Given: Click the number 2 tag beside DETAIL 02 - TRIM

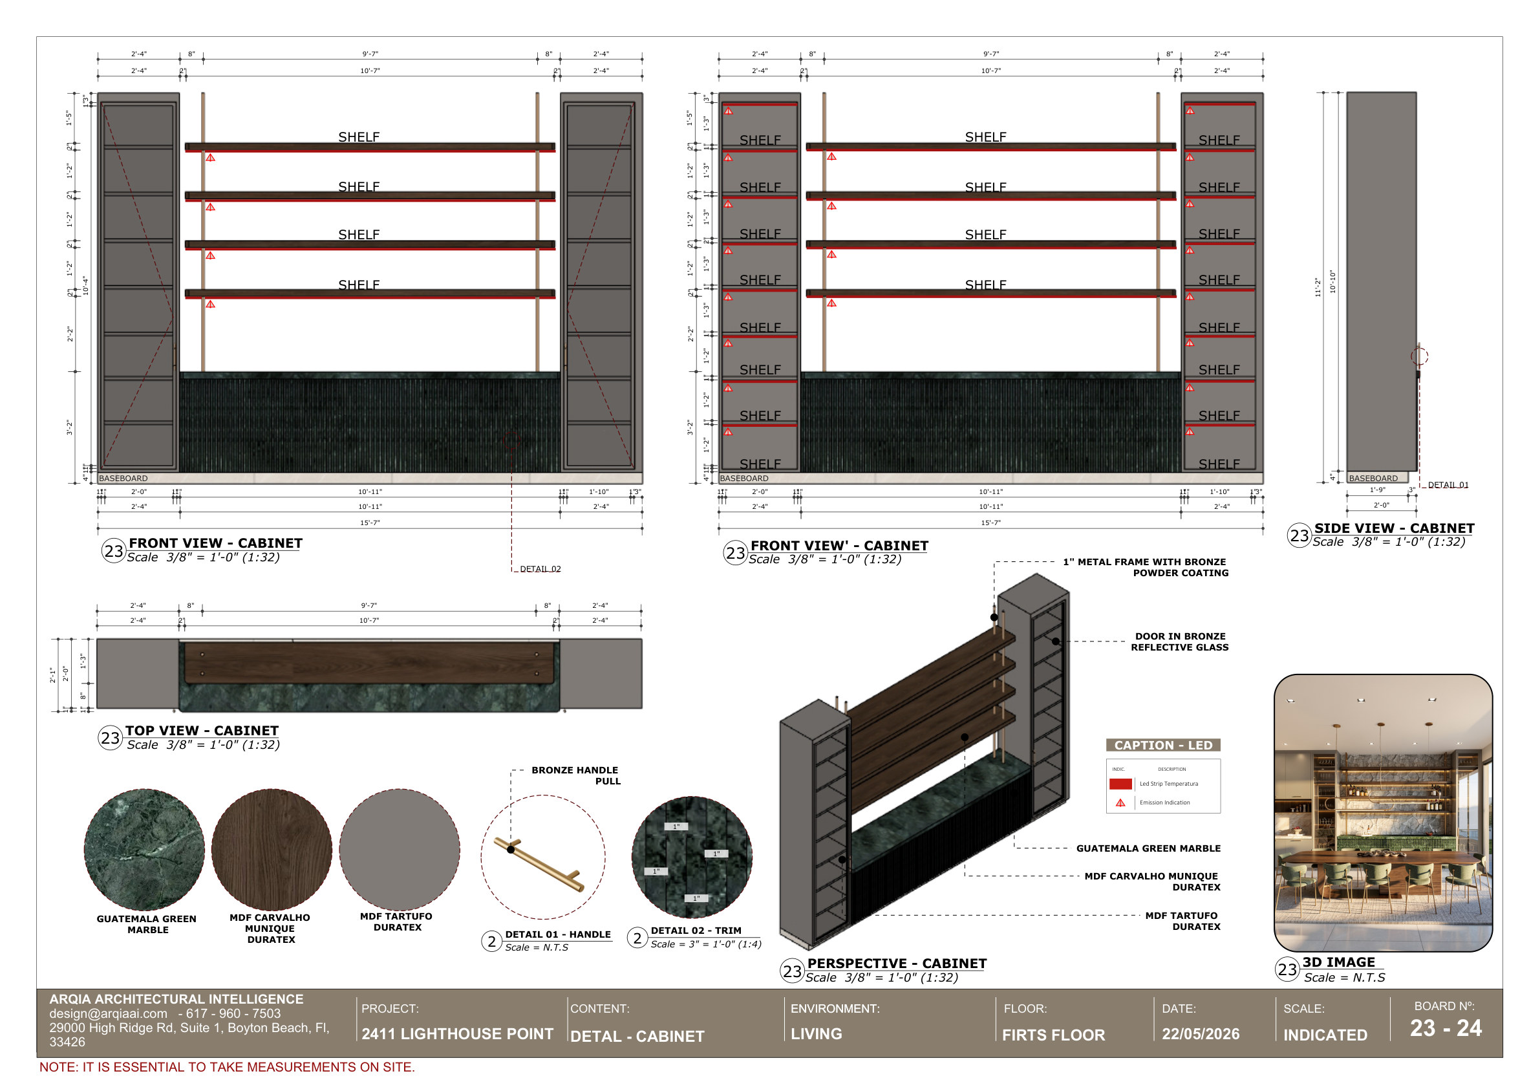Looking at the screenshot, I should click(x=637, y=938).
